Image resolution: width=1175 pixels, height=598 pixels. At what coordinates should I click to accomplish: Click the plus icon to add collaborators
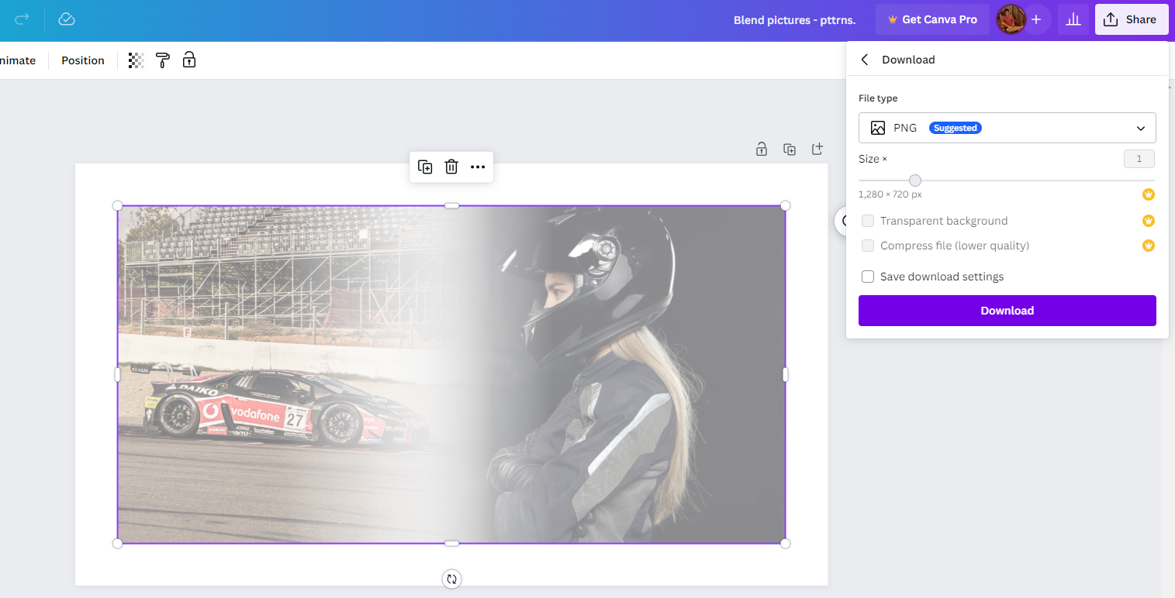(x=1036, y=19)
